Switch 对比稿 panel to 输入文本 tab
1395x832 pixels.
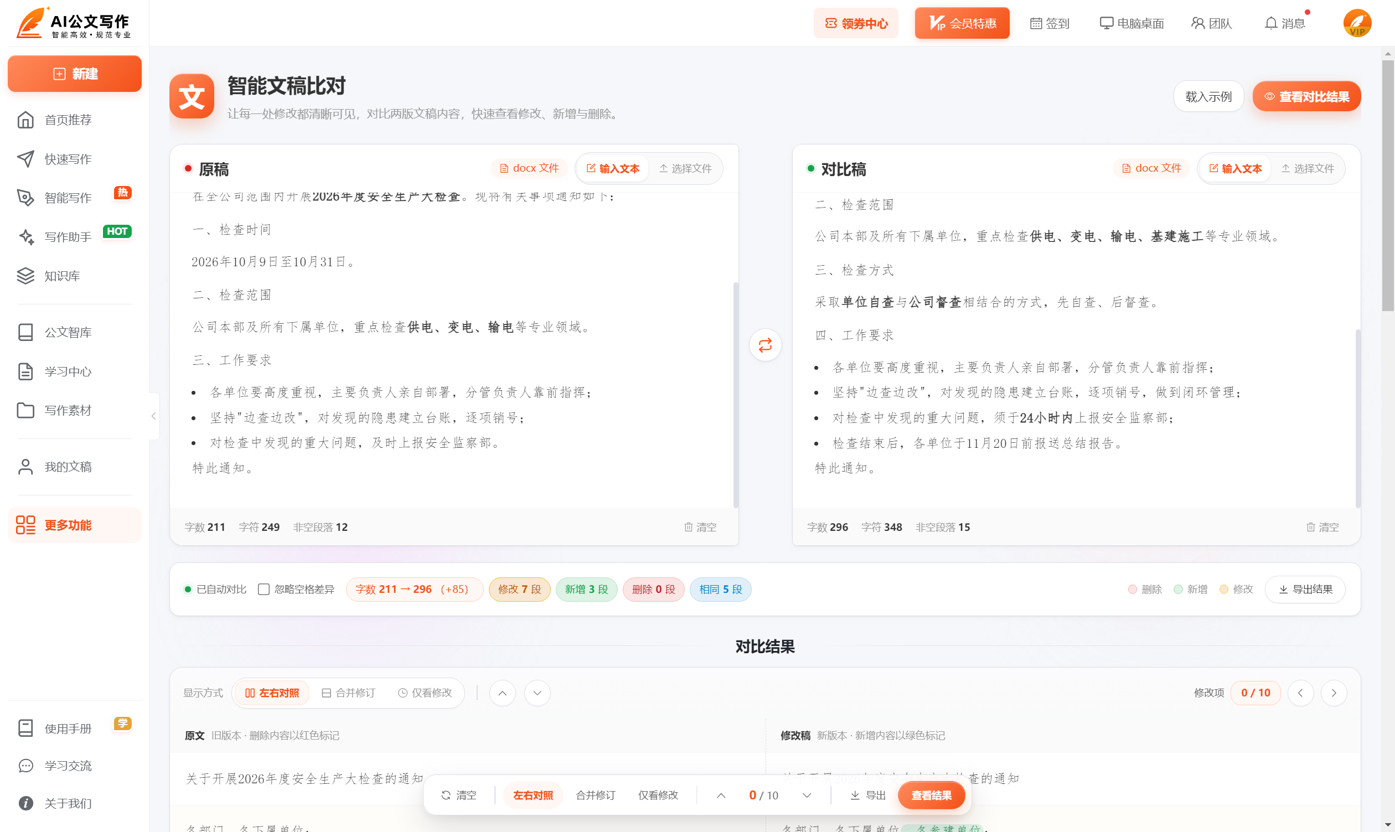(x=1235, y=168)
